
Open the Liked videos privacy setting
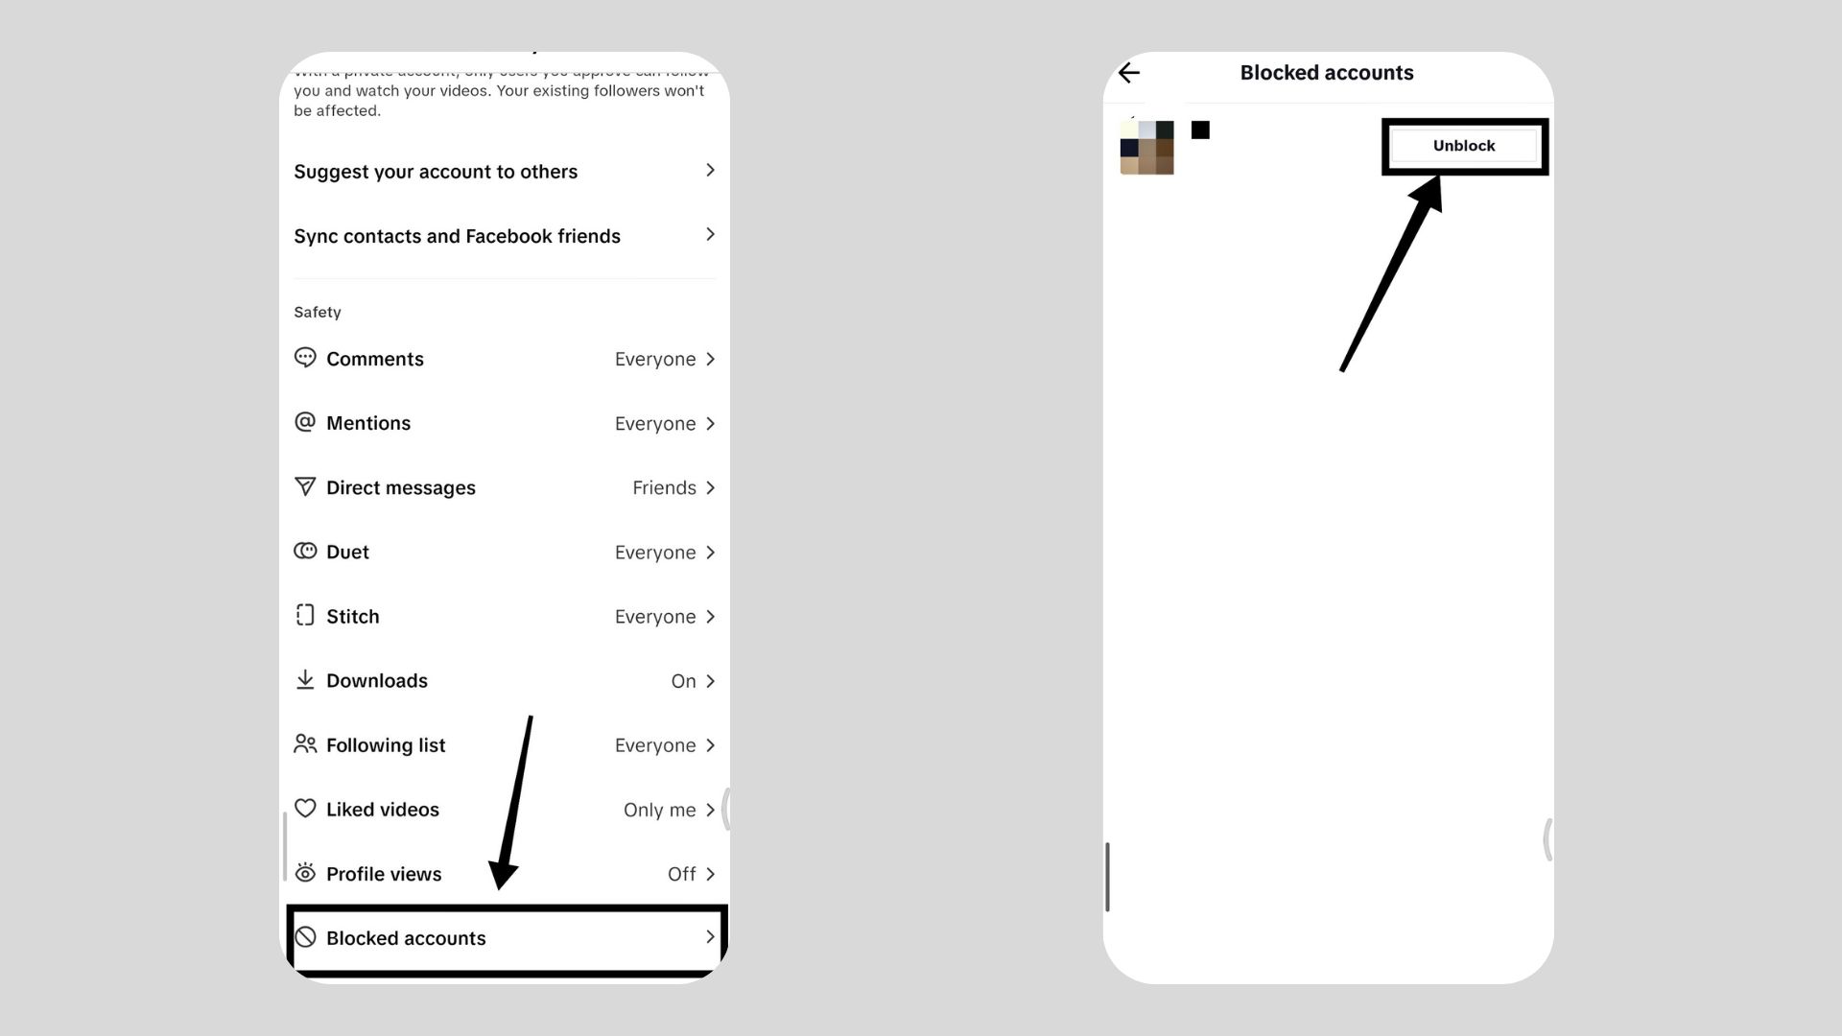505,809
